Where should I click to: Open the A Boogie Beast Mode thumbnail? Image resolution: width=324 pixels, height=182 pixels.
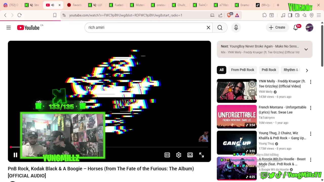point(237,169)
